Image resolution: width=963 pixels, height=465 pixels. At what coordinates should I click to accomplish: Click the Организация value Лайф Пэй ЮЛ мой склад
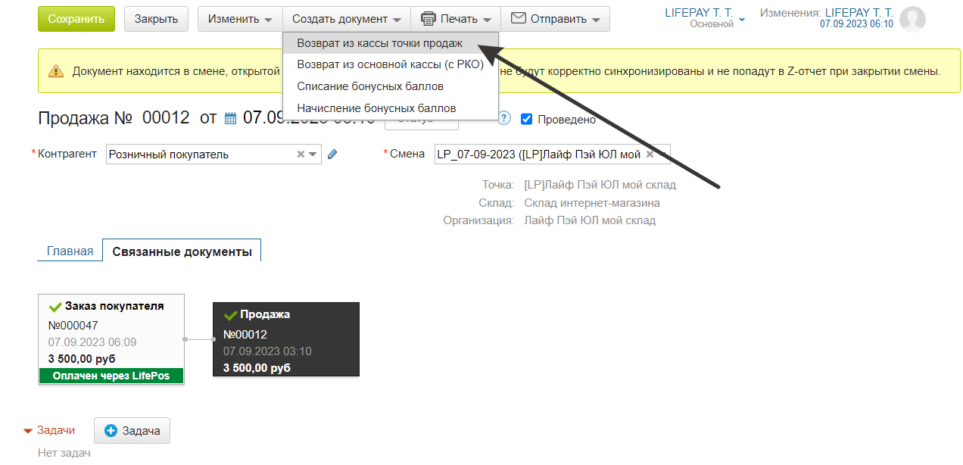[590, 220]
